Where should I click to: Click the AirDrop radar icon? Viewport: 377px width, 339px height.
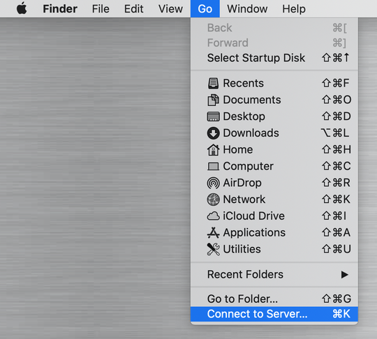pos(213,183)
